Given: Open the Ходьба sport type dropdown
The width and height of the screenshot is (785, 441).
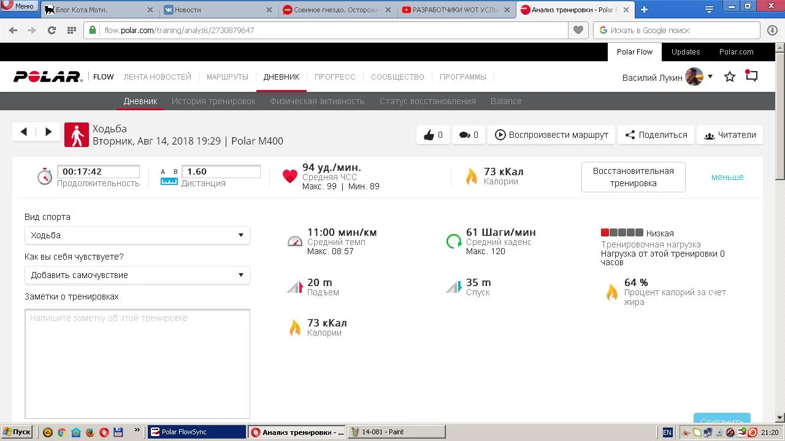Looking at the screenshot, I should (137, 235).
